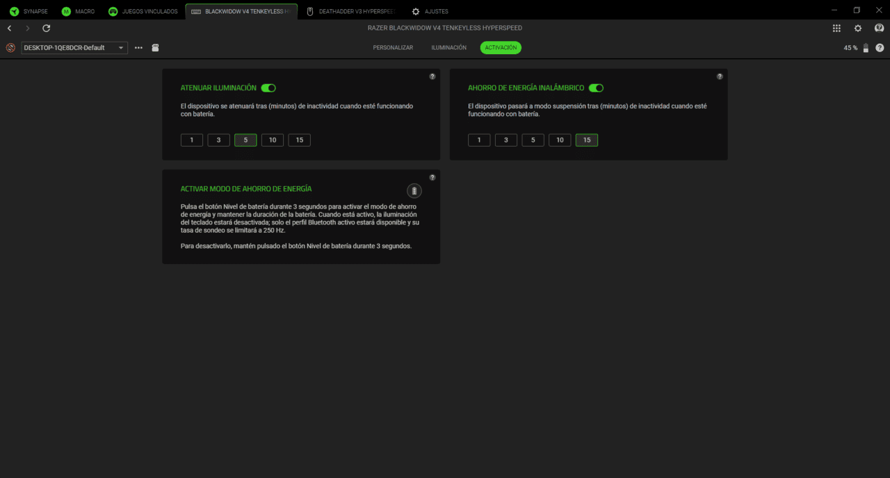
Task: Click the mouse icon on DeathAdder tab
Action: (x=310, y=11)
